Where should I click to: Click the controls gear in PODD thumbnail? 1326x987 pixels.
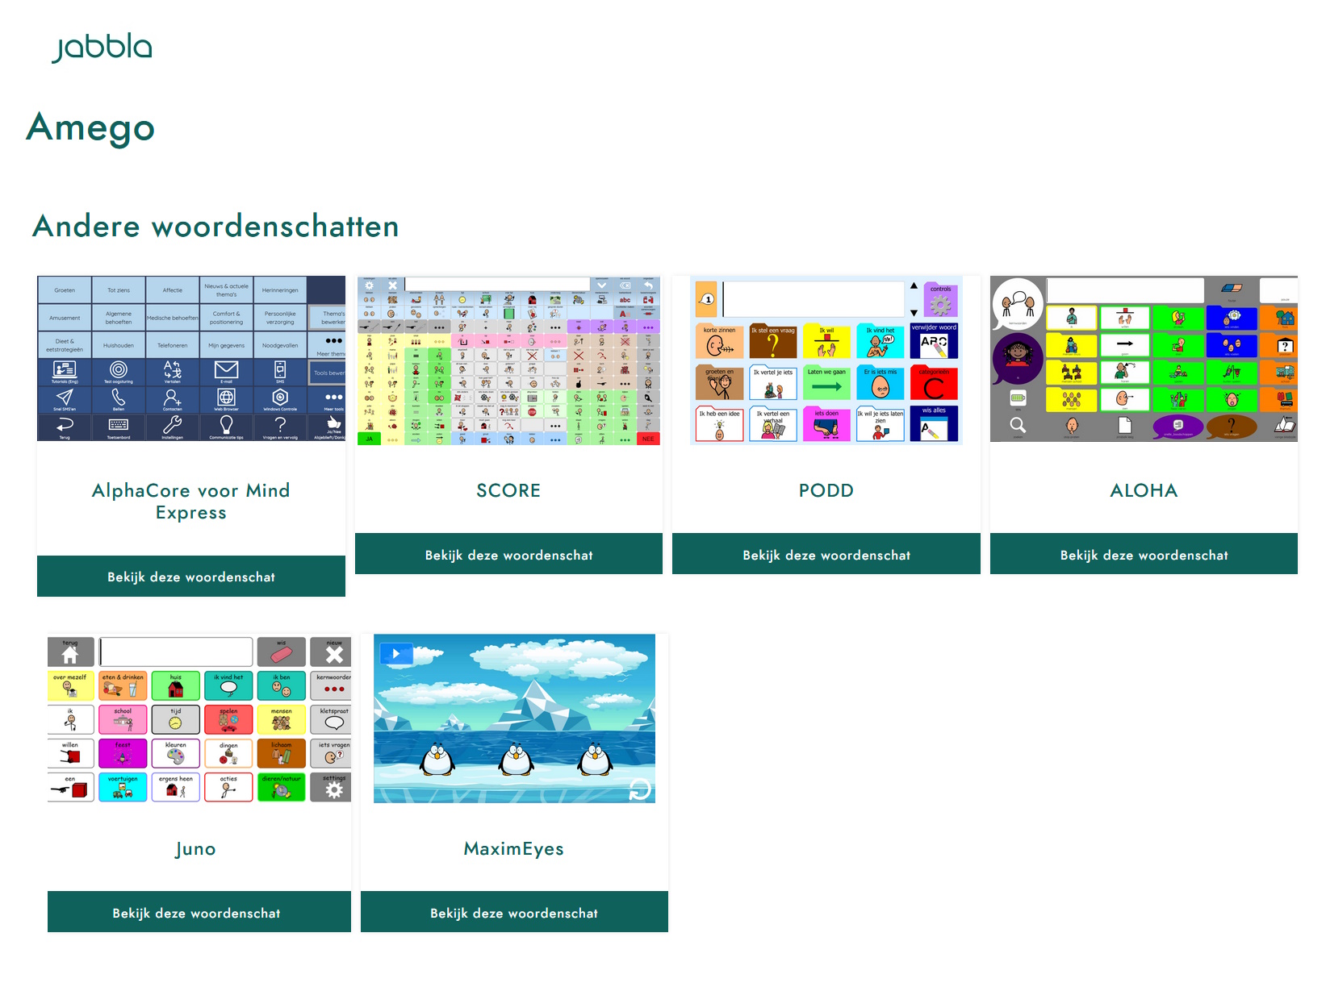(x=940, y=304)
